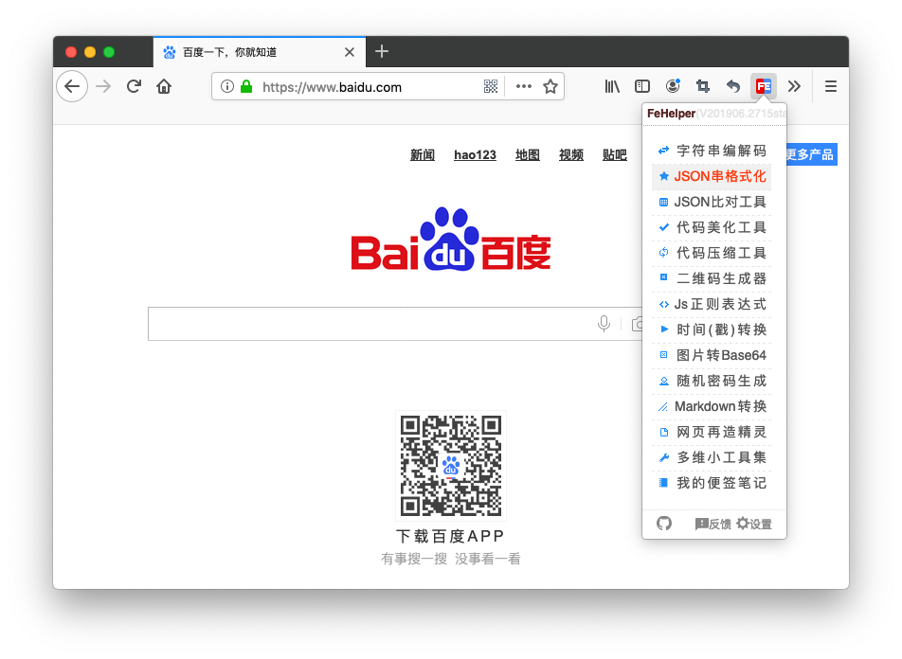Image resolution: width=902 pixels, height=659 pixels.
Task: Open 图片转Base64 tool
Action: point(711,355)
